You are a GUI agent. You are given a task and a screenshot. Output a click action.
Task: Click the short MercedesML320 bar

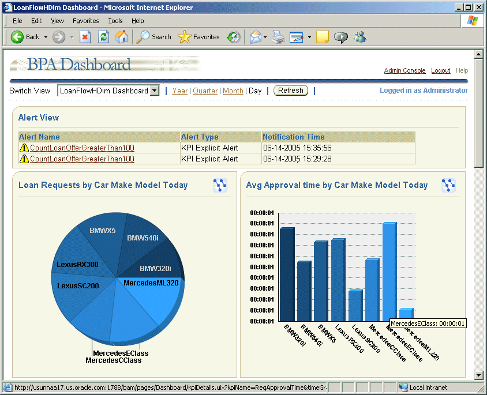pos(406,314)
